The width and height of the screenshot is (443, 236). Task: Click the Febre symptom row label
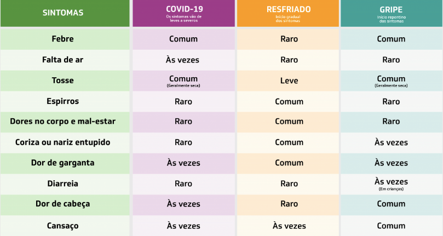coord(63,39)
